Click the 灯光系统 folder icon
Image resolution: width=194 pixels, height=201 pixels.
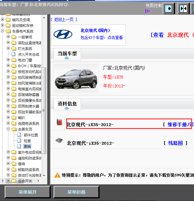pos(14,48)
